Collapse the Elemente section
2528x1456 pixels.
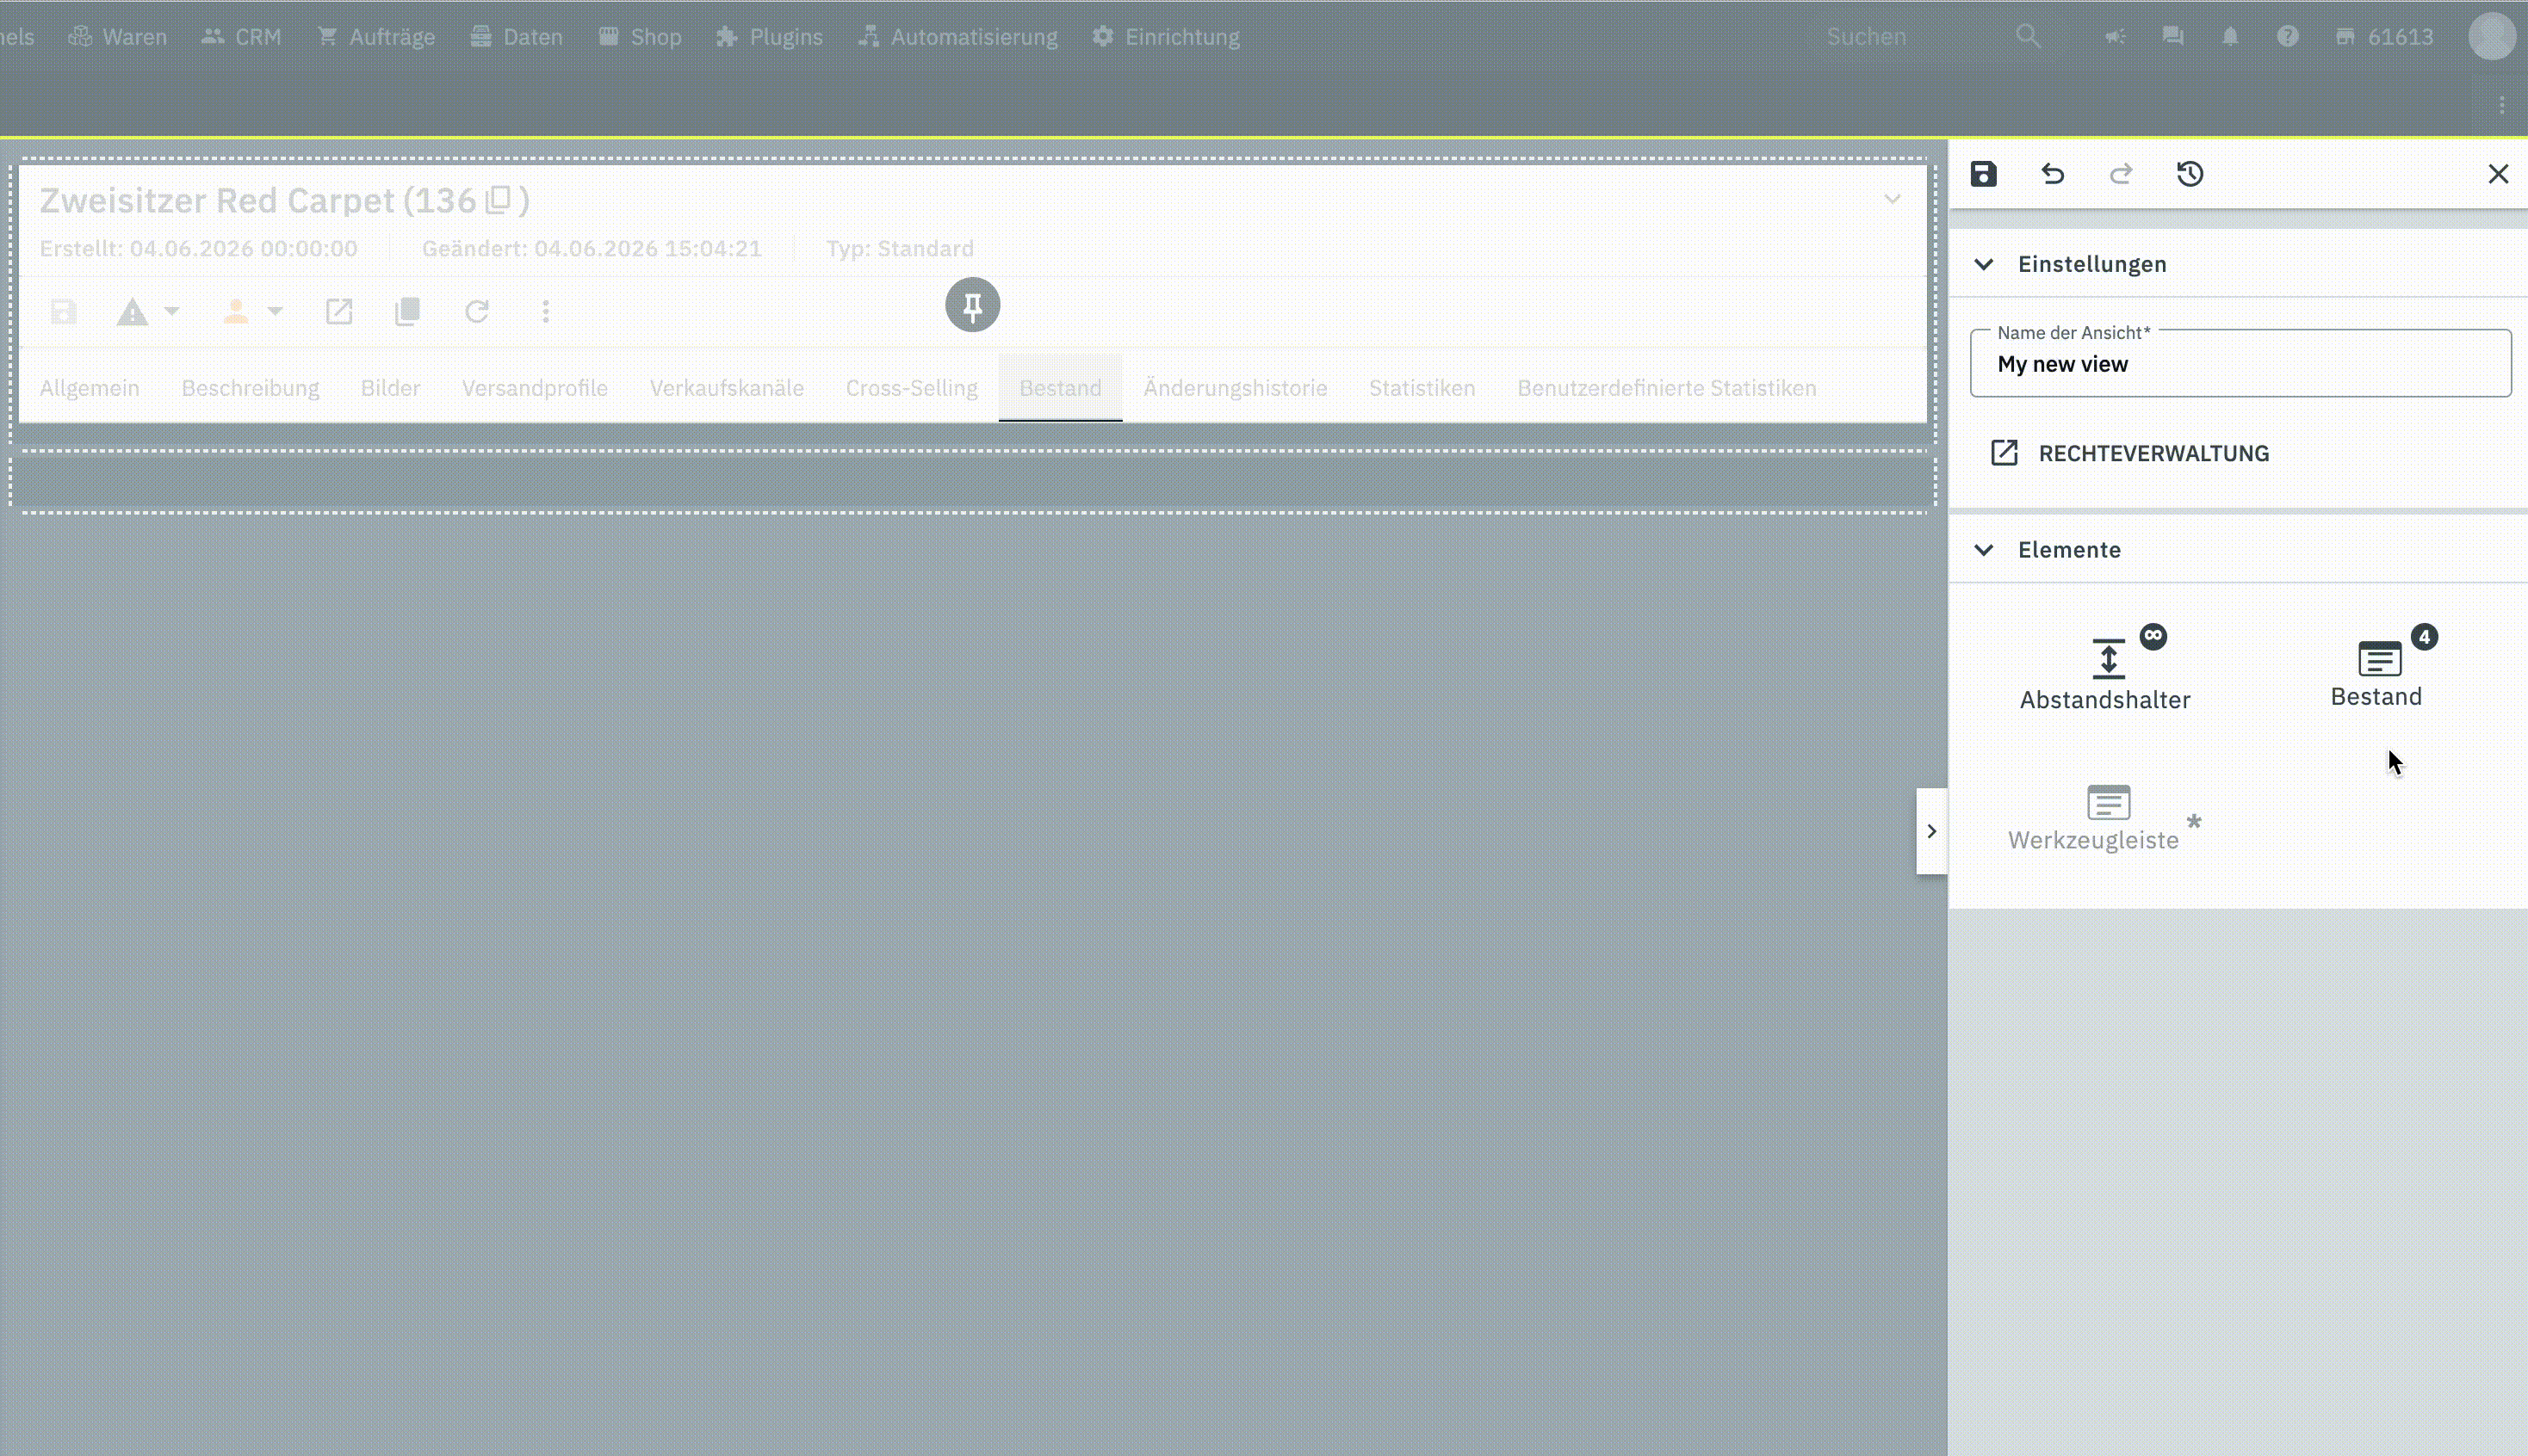pos(1983,550)
